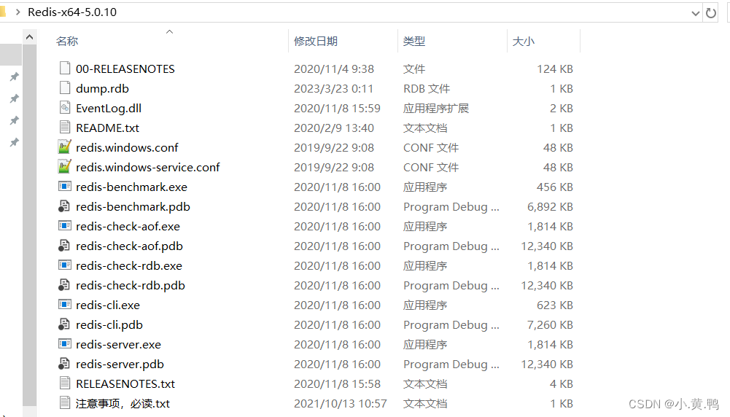The height and width of the screenshot is (417, 730).
Task: Select the redis-check-aof.pdb file name
Action: click(129, 246)
